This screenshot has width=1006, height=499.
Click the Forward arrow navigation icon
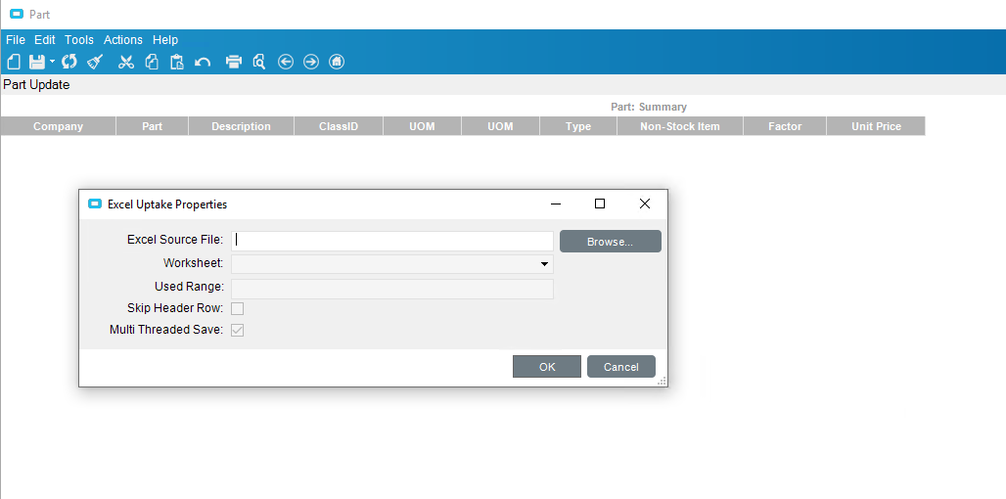pyautogui.click(x=311, y=62)
